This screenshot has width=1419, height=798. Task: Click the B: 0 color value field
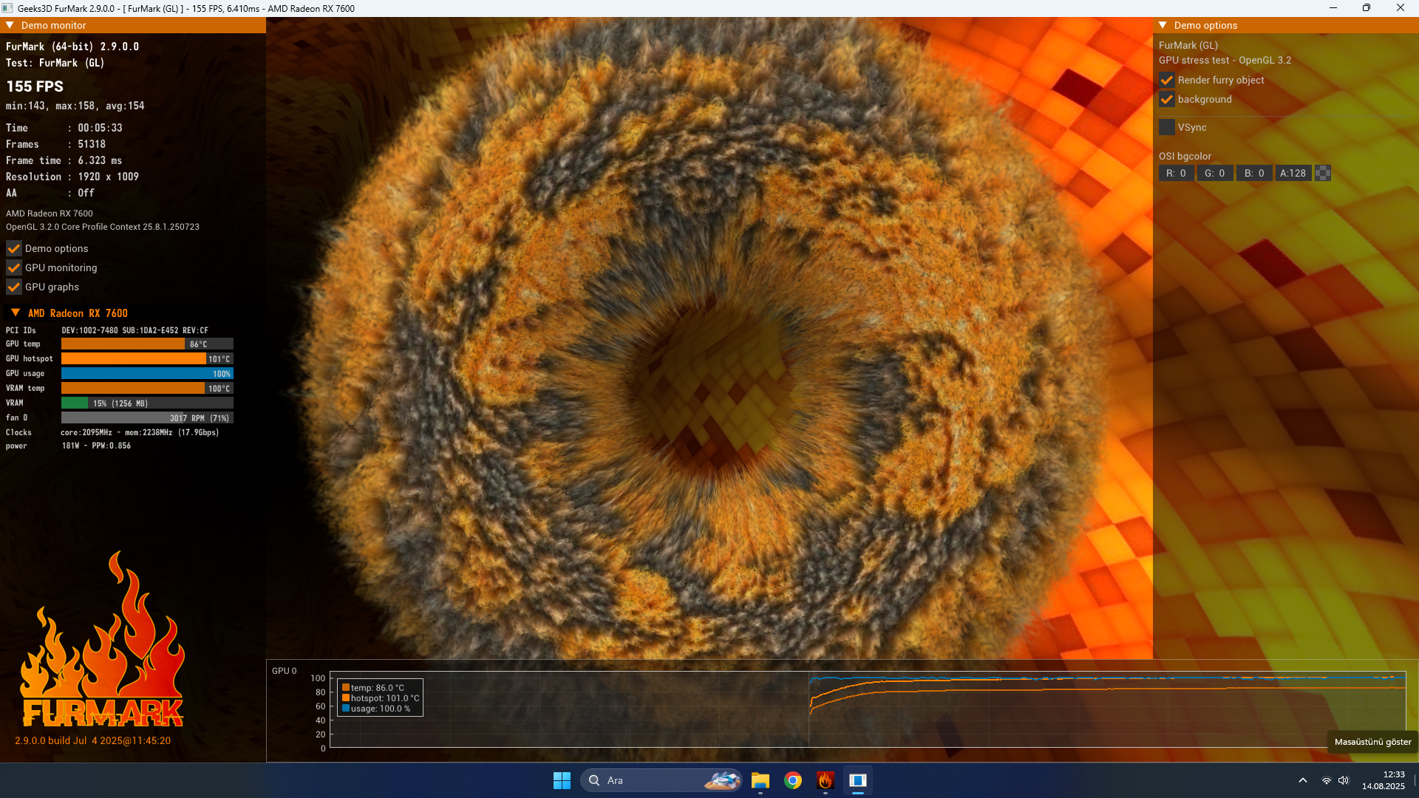point(1255,173)
